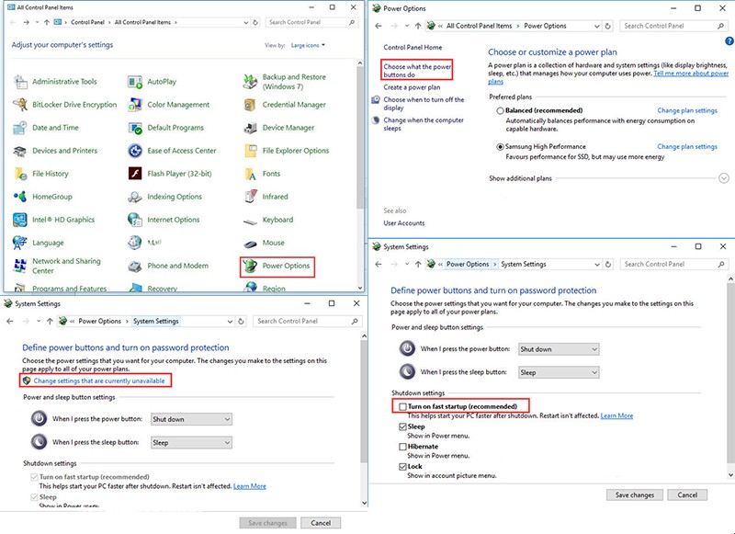
Task: Uncheck the Lock checkbox
Action: click(403, 467)
